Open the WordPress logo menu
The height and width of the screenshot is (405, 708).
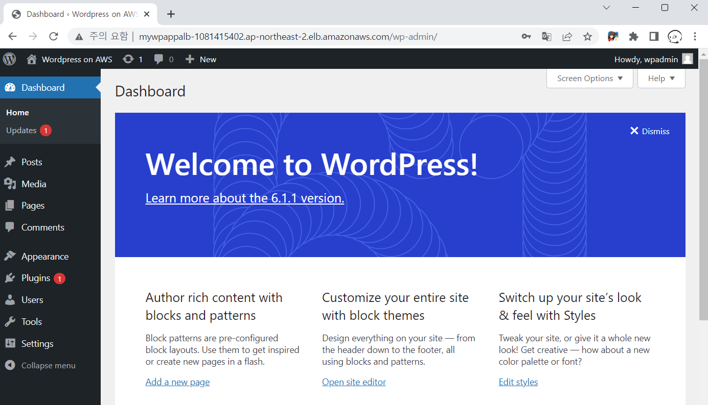click(x=10, y=59)
